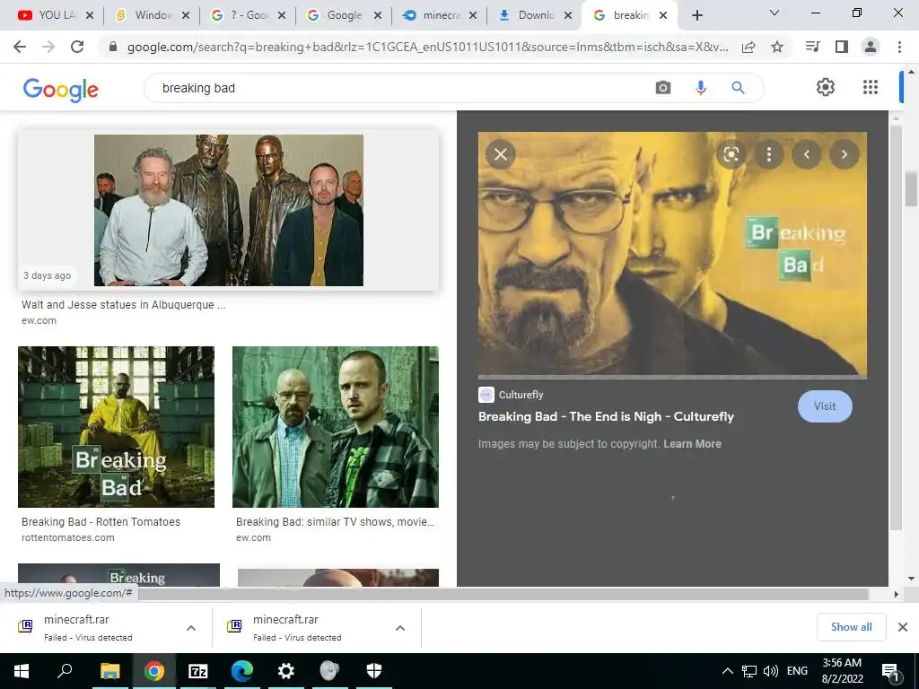Close the YOU LA YouTube tab

(90, 16)
